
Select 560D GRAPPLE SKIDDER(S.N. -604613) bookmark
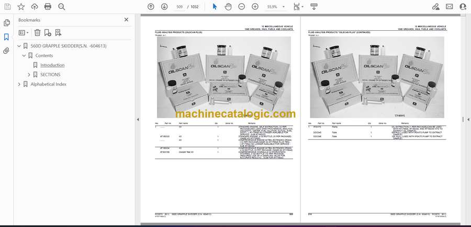(69, 46)
